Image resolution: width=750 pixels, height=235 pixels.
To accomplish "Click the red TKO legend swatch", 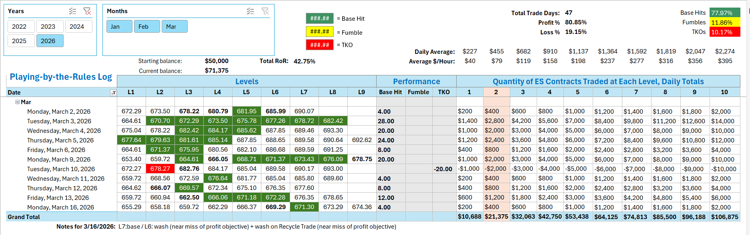I will [x=319, y=45].
